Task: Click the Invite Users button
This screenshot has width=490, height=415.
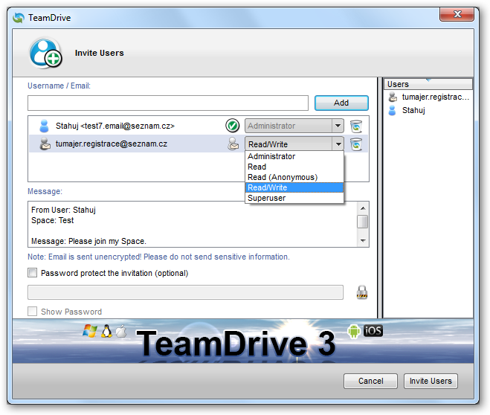Action: pos(431,381)
